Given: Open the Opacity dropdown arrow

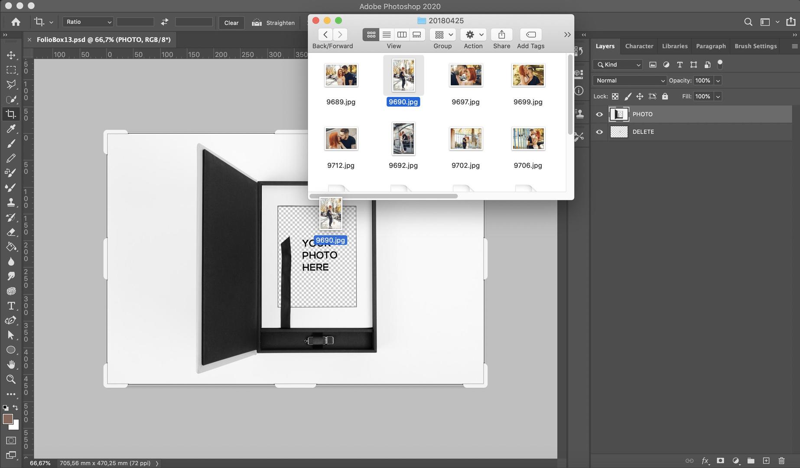Looking at the screenshot, I should point(718,80).
